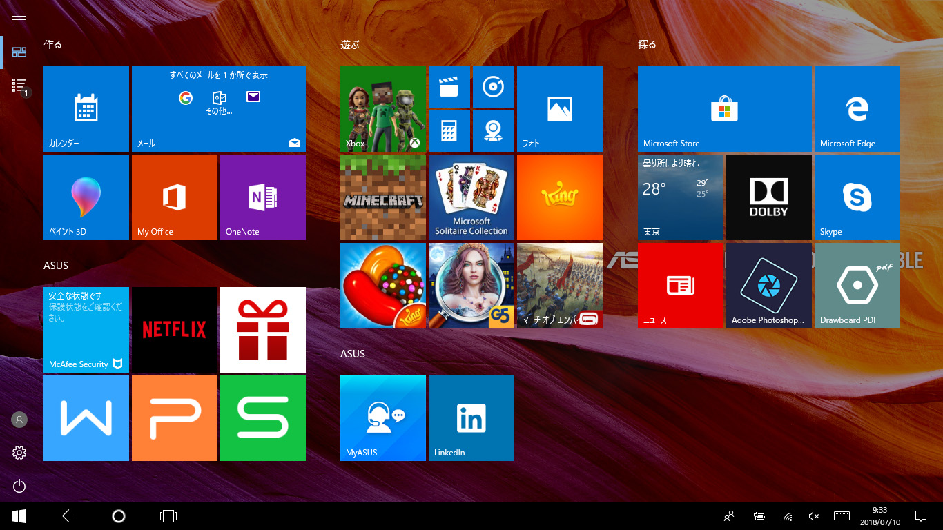Launch WPS Presentation (orange P tile)
943x530 pixels.
coord(175,418)
